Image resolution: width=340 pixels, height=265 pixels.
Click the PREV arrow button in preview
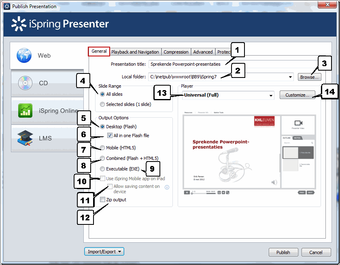302,192
